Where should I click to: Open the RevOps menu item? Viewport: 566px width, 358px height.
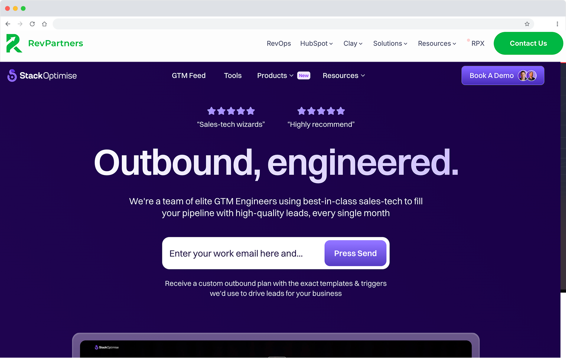(x=279, y=44)
